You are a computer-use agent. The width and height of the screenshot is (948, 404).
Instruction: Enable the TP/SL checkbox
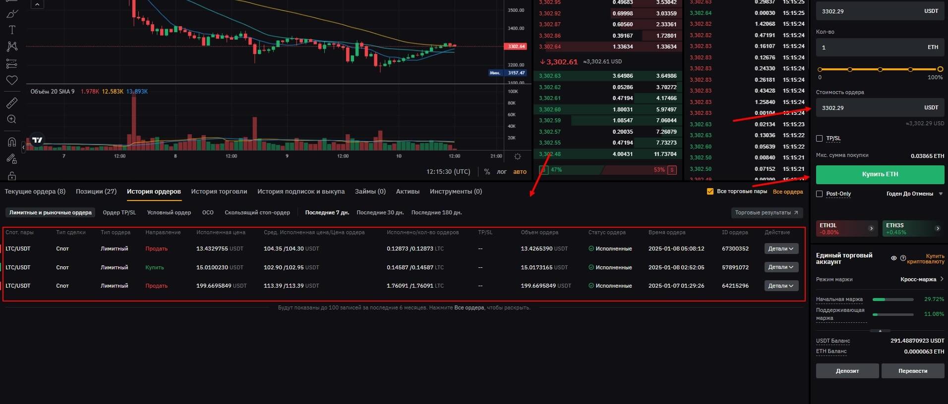[820, 139]
